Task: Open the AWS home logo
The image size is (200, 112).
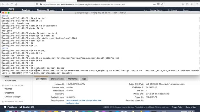Action: (11, 9)
